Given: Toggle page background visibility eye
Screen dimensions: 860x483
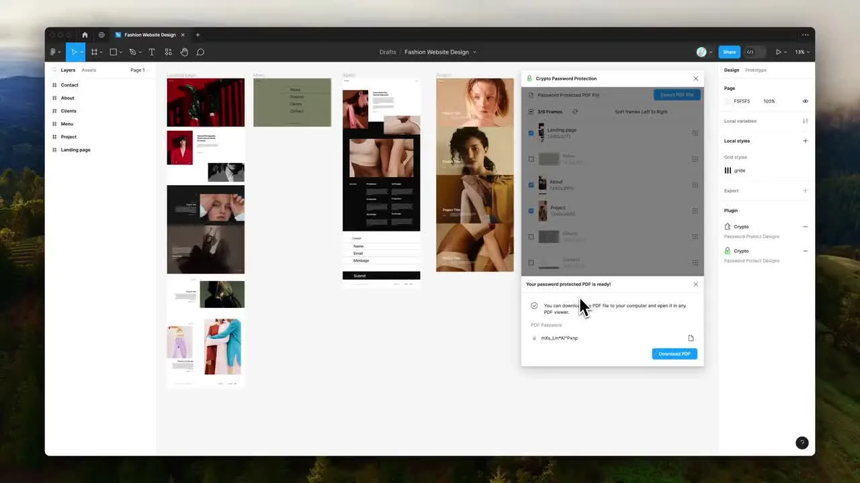Looking at the screenshot, I should coord(805,101).
